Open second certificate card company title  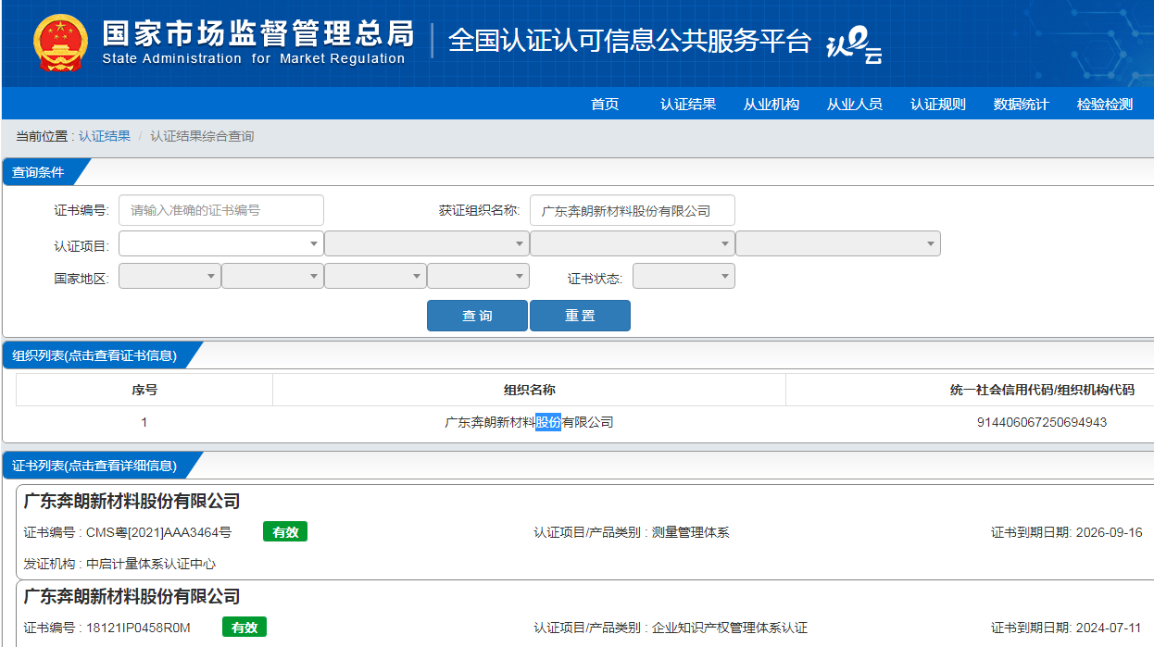(x=132, y=596)
